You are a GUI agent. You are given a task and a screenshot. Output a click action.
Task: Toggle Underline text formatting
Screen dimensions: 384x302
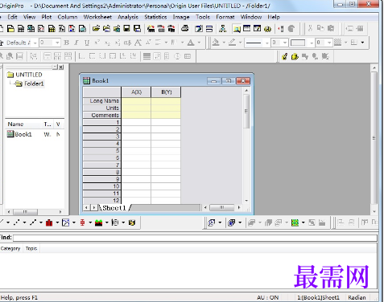[87, 43]
